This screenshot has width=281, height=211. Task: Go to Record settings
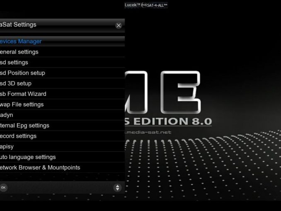(x=18, y=136)
